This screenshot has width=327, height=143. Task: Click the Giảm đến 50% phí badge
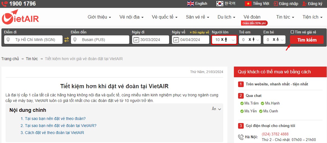tap(254, 23)
